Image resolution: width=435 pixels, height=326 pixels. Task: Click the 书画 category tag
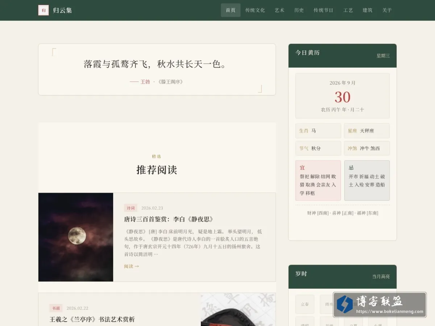point(56,308)
